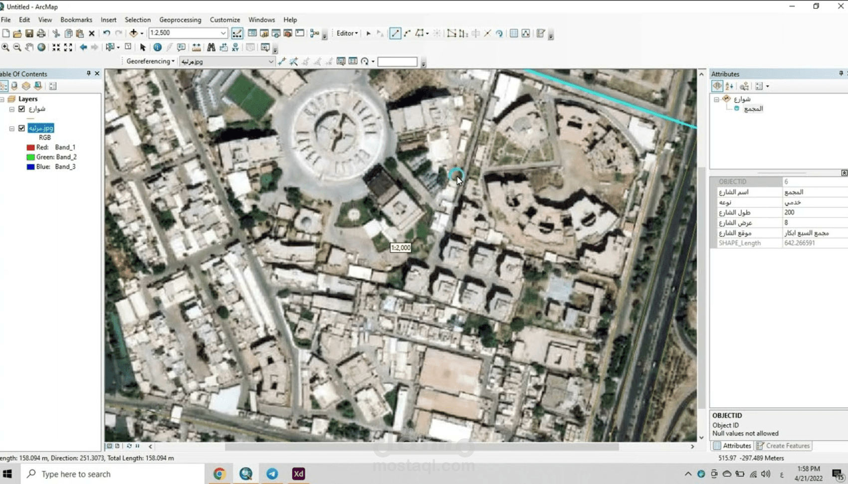Click the Print icon in the Standard toolbar
The height and width of the screenshot is (484, 848).
tap(41, 33)
